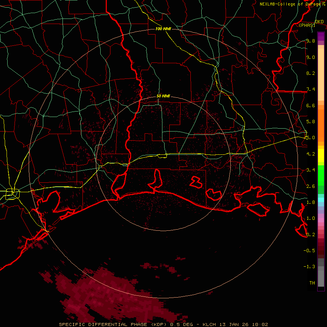Click the 4.2 legend value

(x=311, y=154)
